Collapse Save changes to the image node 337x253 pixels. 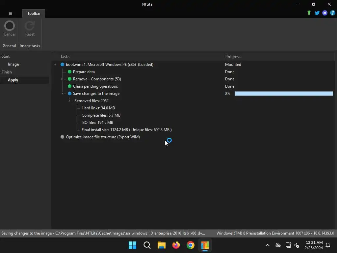click(62, 93)
